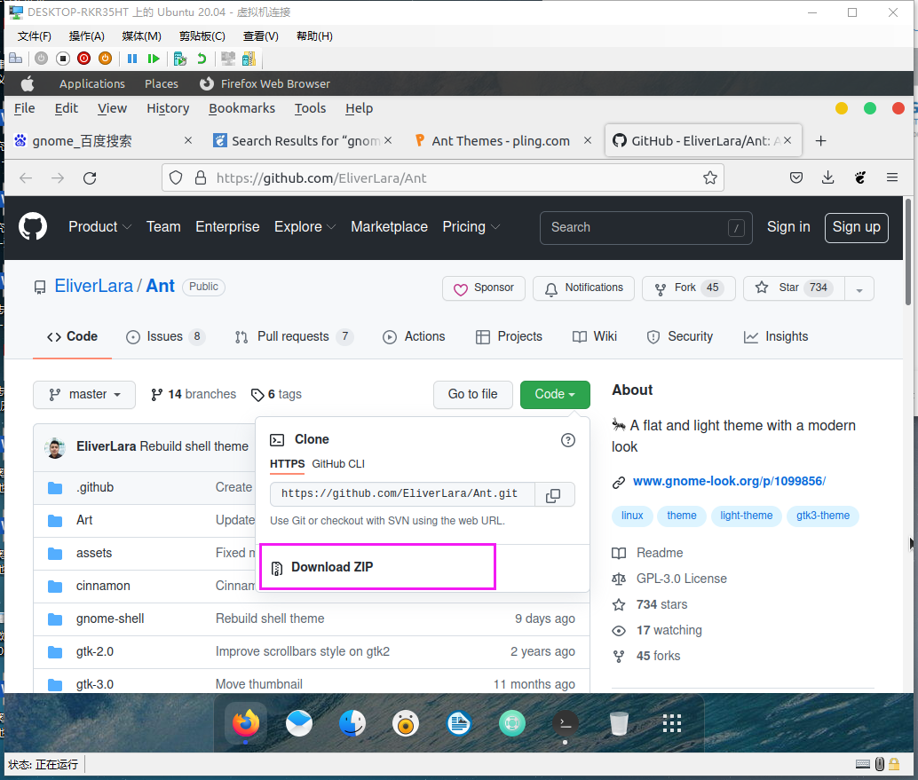Click the red shutdown icon in VM toolbar
The height and width of the screenshot is (780, 918).
pyautogui.click(x=83, y=59)
